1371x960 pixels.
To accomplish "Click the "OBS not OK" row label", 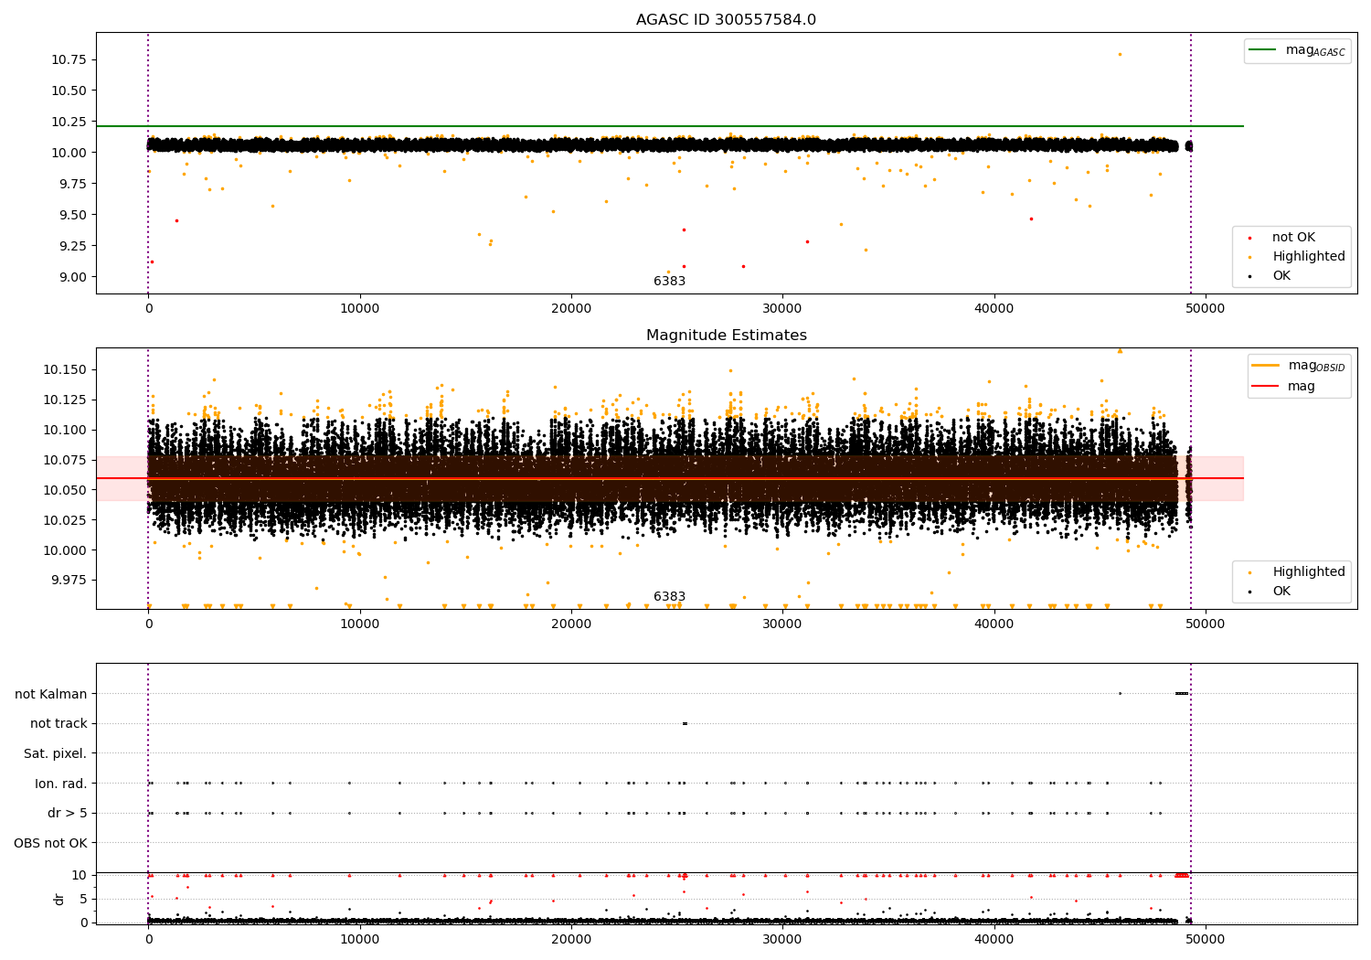I will [x=51, y=843].
